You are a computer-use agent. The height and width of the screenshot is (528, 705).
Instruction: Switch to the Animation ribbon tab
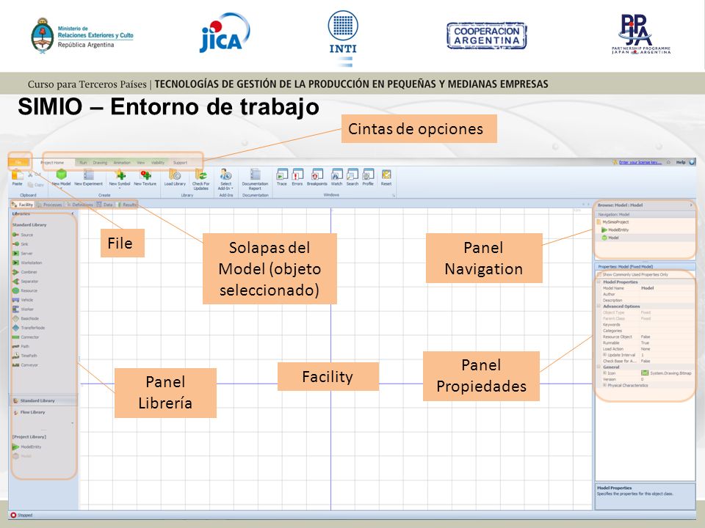(122, 163)
